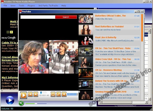Click the YouTube search input field
Image resolution: width=153 pixels, height=111 pixels.
38,17
